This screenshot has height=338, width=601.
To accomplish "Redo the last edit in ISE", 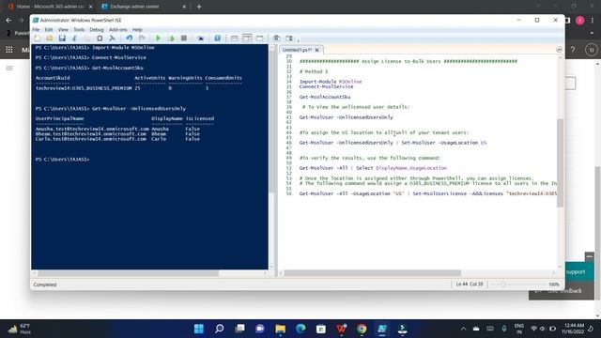I will 142,38.
